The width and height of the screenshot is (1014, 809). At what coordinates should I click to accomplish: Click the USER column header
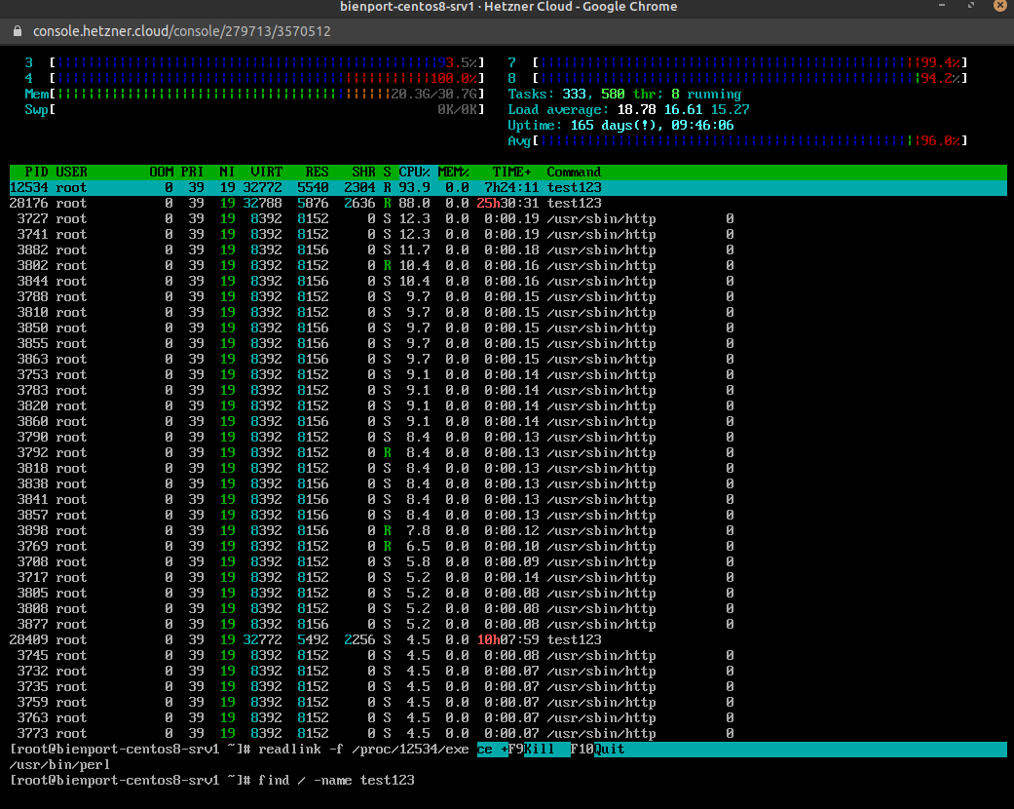click(x=71, y=173)
